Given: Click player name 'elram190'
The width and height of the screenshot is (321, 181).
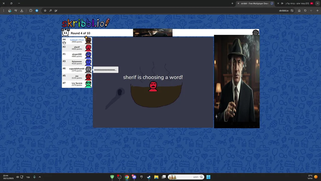Looking at the screenshot, I should click(x=77, y=54).
